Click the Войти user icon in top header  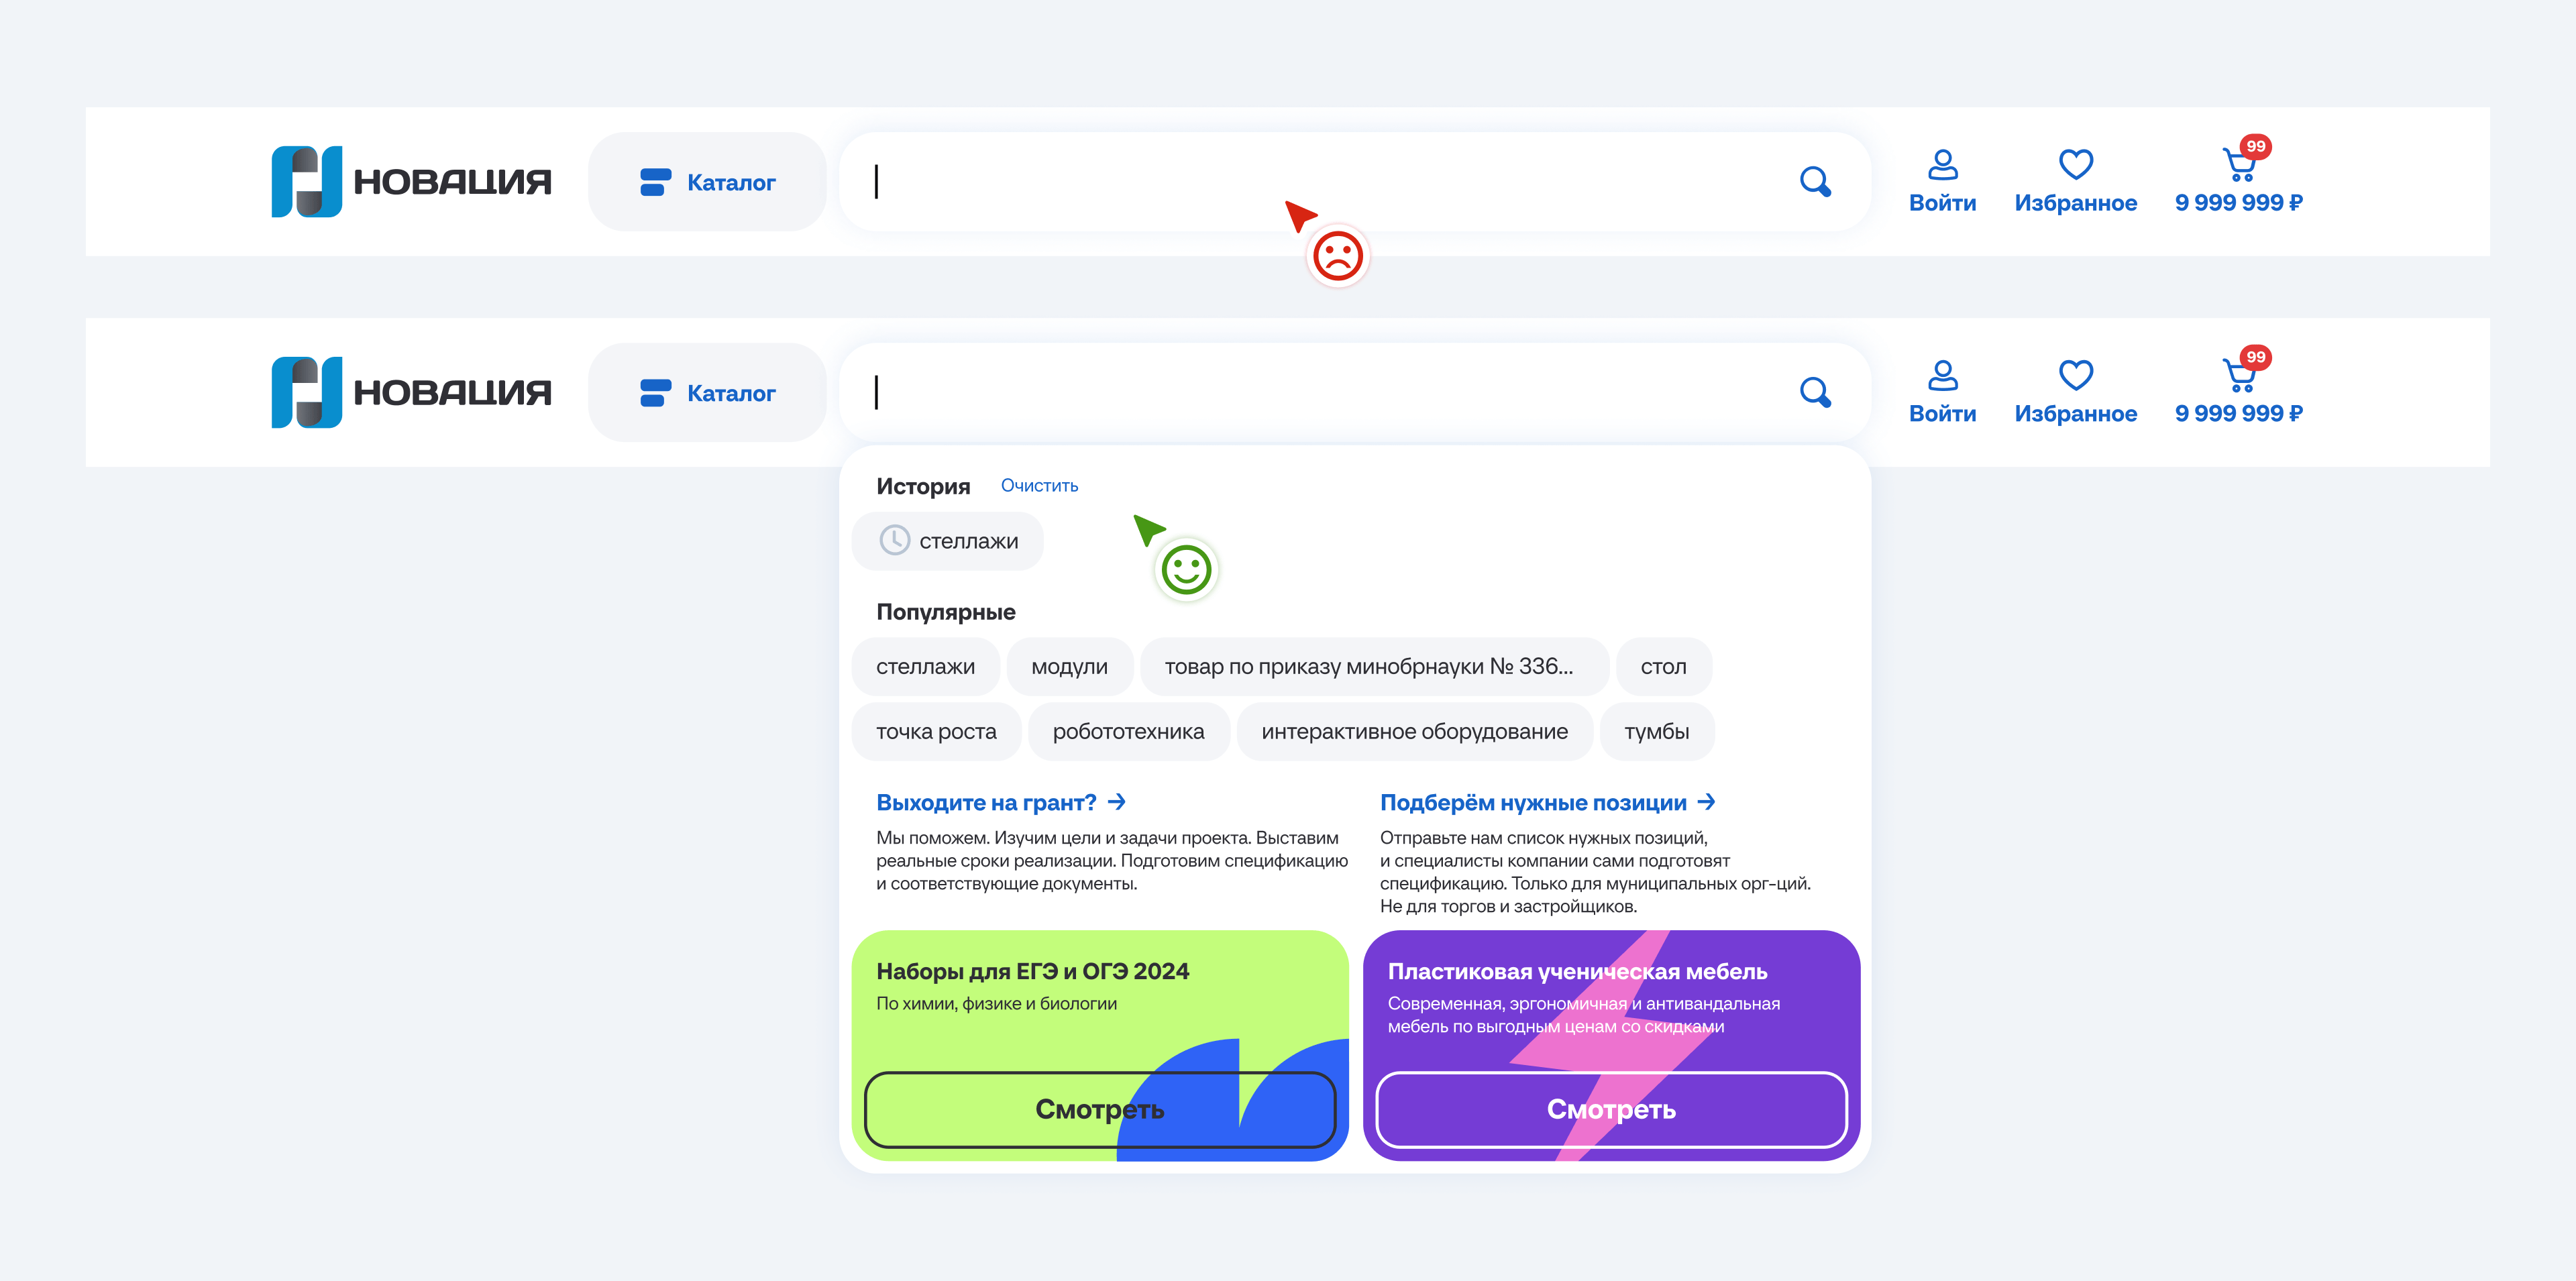tap(1942, 165)
